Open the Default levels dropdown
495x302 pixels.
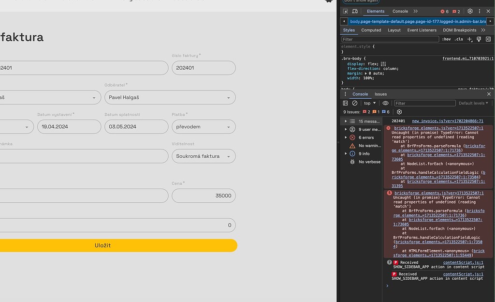tap(474, 103)
